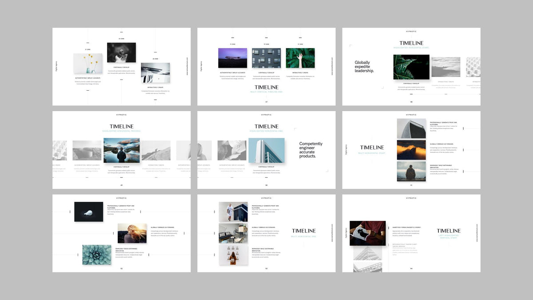Select the person reading magazine photo
Viewport: 533px width, 300px height.
click(367, 233)
